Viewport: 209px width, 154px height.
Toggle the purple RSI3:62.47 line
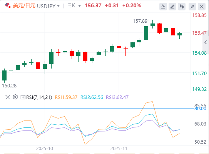click(117, 97)
